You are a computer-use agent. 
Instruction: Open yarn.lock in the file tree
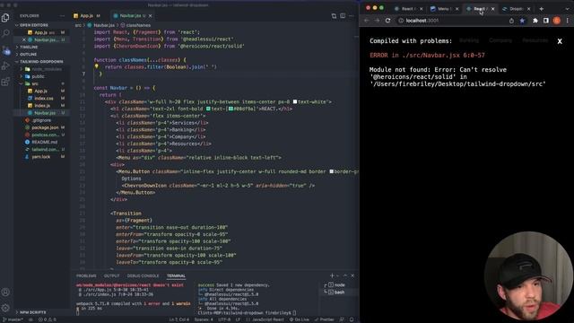pyautogui.click(x=41, y=157)
